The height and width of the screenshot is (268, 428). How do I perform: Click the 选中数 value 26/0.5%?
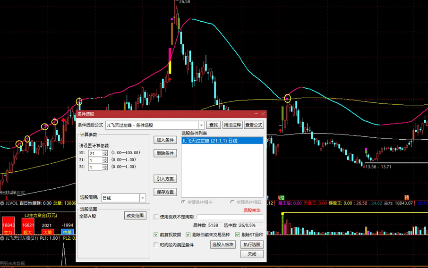pos(250,225)
